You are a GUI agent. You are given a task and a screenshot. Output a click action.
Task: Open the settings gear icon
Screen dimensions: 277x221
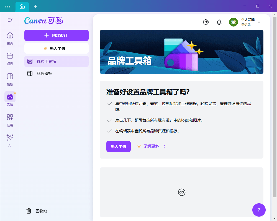(x=206, y=22)
